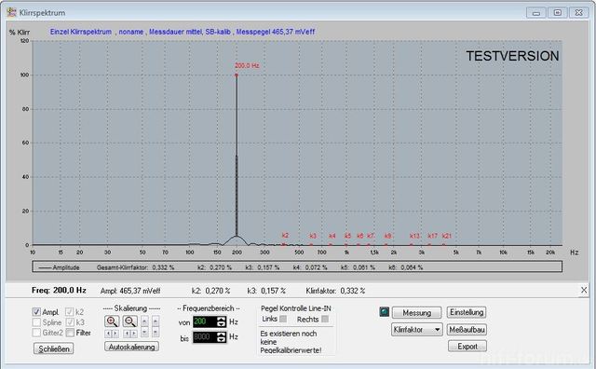
Task: Click the k2 harmonic marker on the graph
Action: click(x=286, y=236)
